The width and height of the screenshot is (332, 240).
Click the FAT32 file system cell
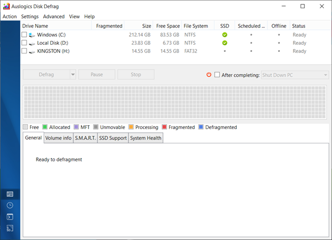pyautogui.click(x=191, y=51)
